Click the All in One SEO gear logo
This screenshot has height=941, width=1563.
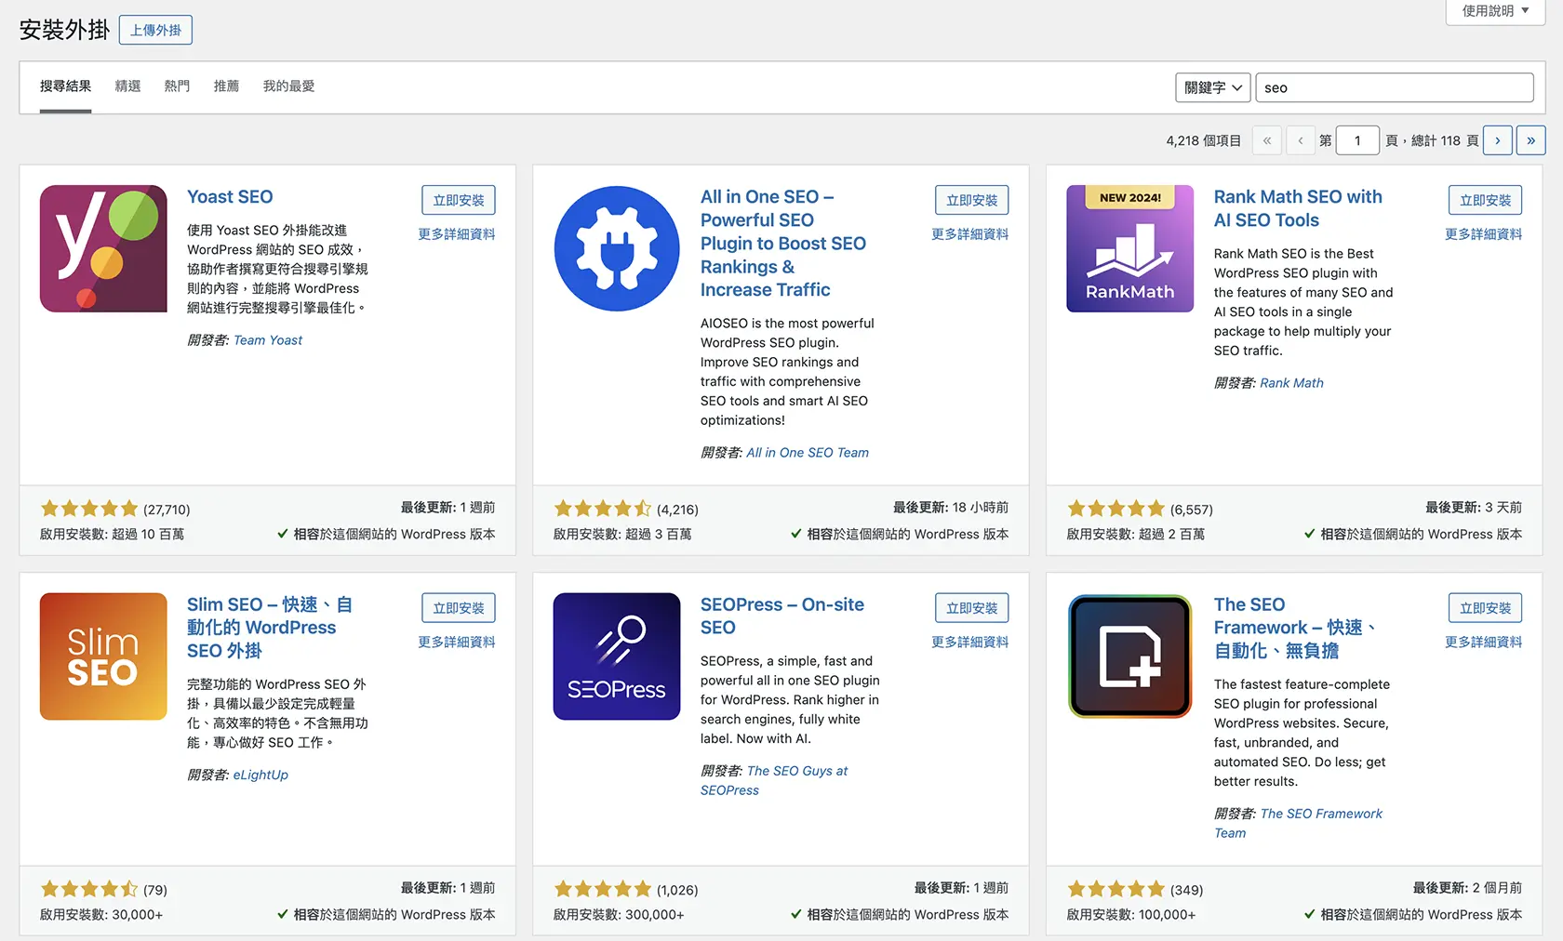617,248
